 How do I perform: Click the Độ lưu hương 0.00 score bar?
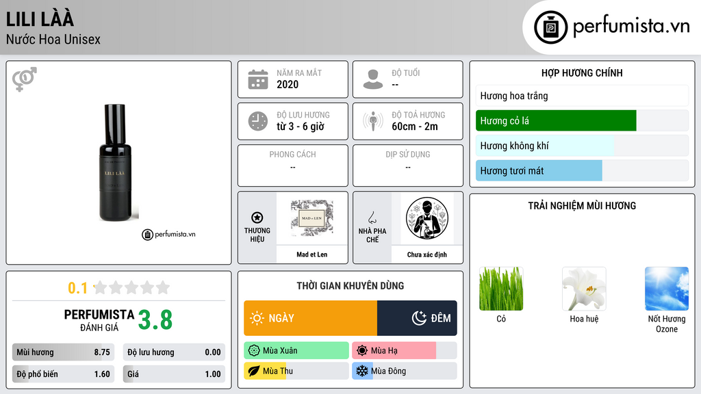[x=174, y=352]
